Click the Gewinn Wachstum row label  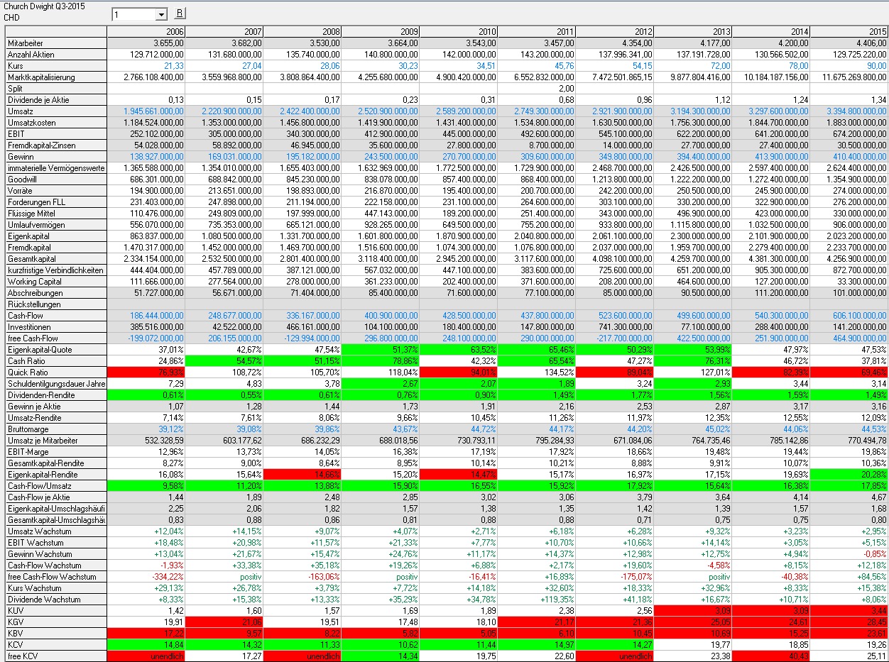pyautogui.click(x=56, y=554)
